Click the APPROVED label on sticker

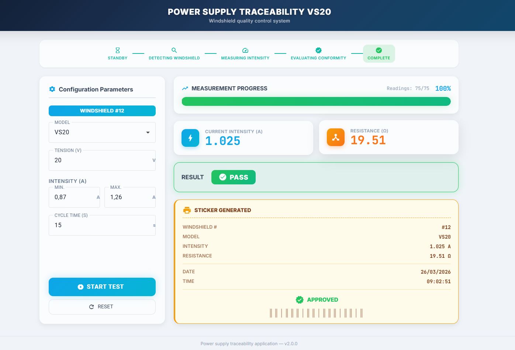(x=322, y=300)
